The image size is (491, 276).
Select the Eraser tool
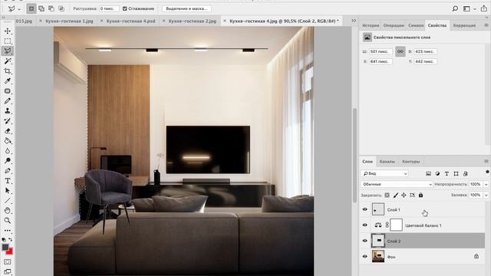[8, 131]
